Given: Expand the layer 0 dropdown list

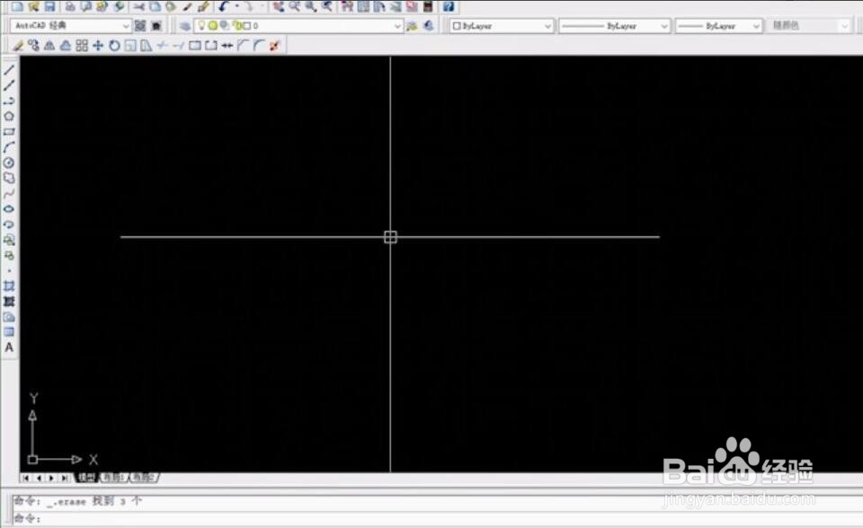Looking at the screenshot, I should [x=396, y=26].
